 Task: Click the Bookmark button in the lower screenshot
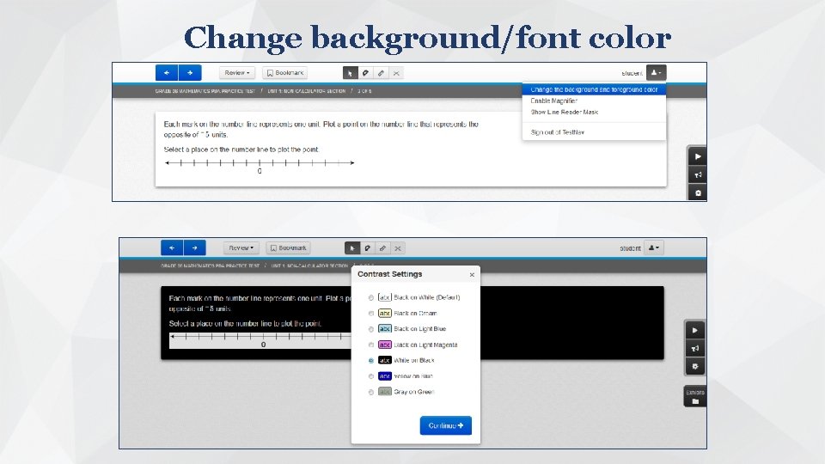(x=289, y=247)
